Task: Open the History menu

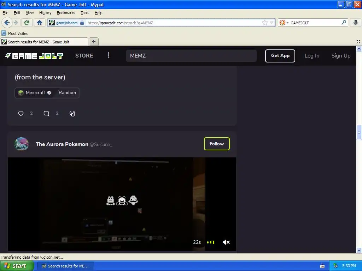Action: [x=45, y=13]
